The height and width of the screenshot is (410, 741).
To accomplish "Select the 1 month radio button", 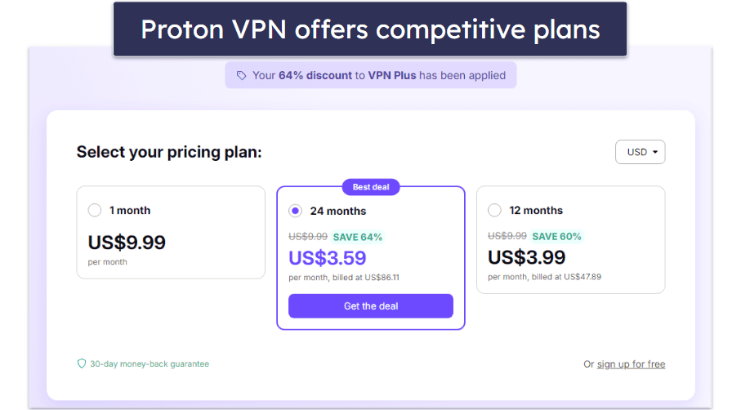I will 95,210.
